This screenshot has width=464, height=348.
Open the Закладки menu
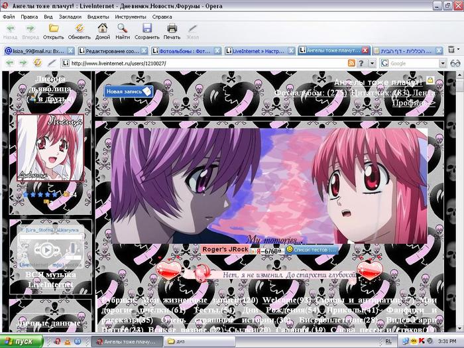pyautogui.click(x=70, y=17)
